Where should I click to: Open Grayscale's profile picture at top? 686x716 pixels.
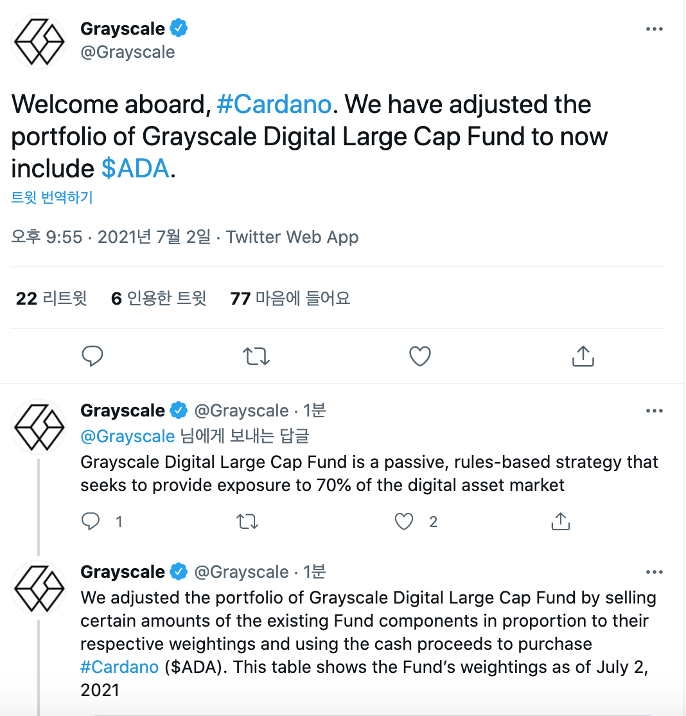tap(39, 41)
